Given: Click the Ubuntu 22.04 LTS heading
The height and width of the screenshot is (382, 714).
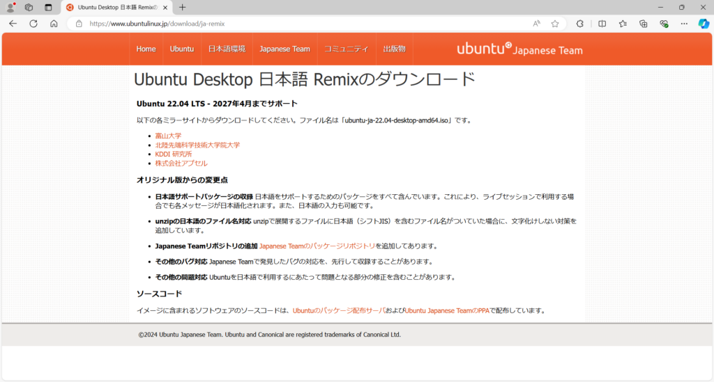Looking at the screenshot, I should [217, 104].
